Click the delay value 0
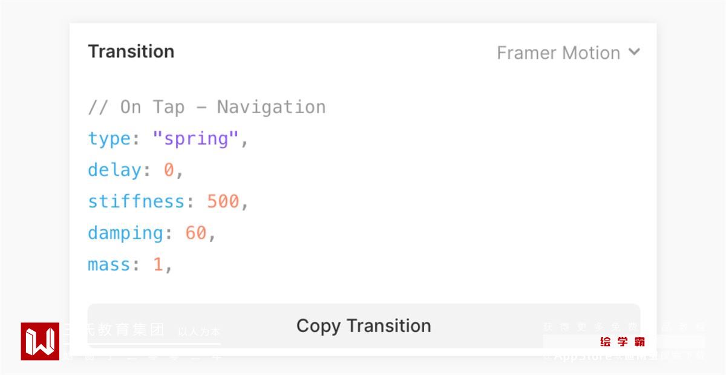 coord(168,170)
